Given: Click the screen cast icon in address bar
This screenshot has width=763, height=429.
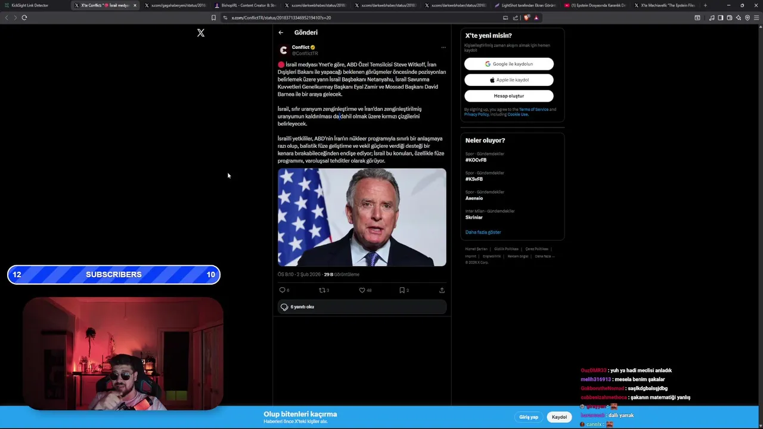Looking at the screenshot, I should click(505, 18).
